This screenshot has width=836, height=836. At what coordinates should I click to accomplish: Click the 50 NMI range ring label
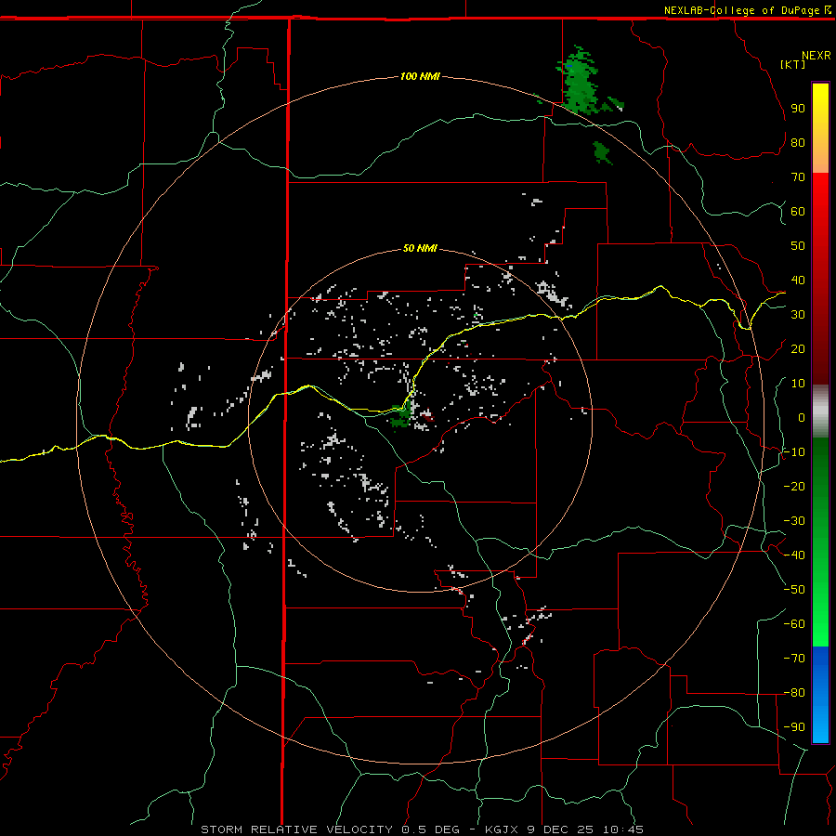[x=420, y=248]
